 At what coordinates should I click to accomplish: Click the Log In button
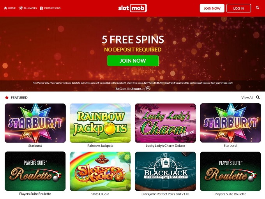[x=238, y=8]
